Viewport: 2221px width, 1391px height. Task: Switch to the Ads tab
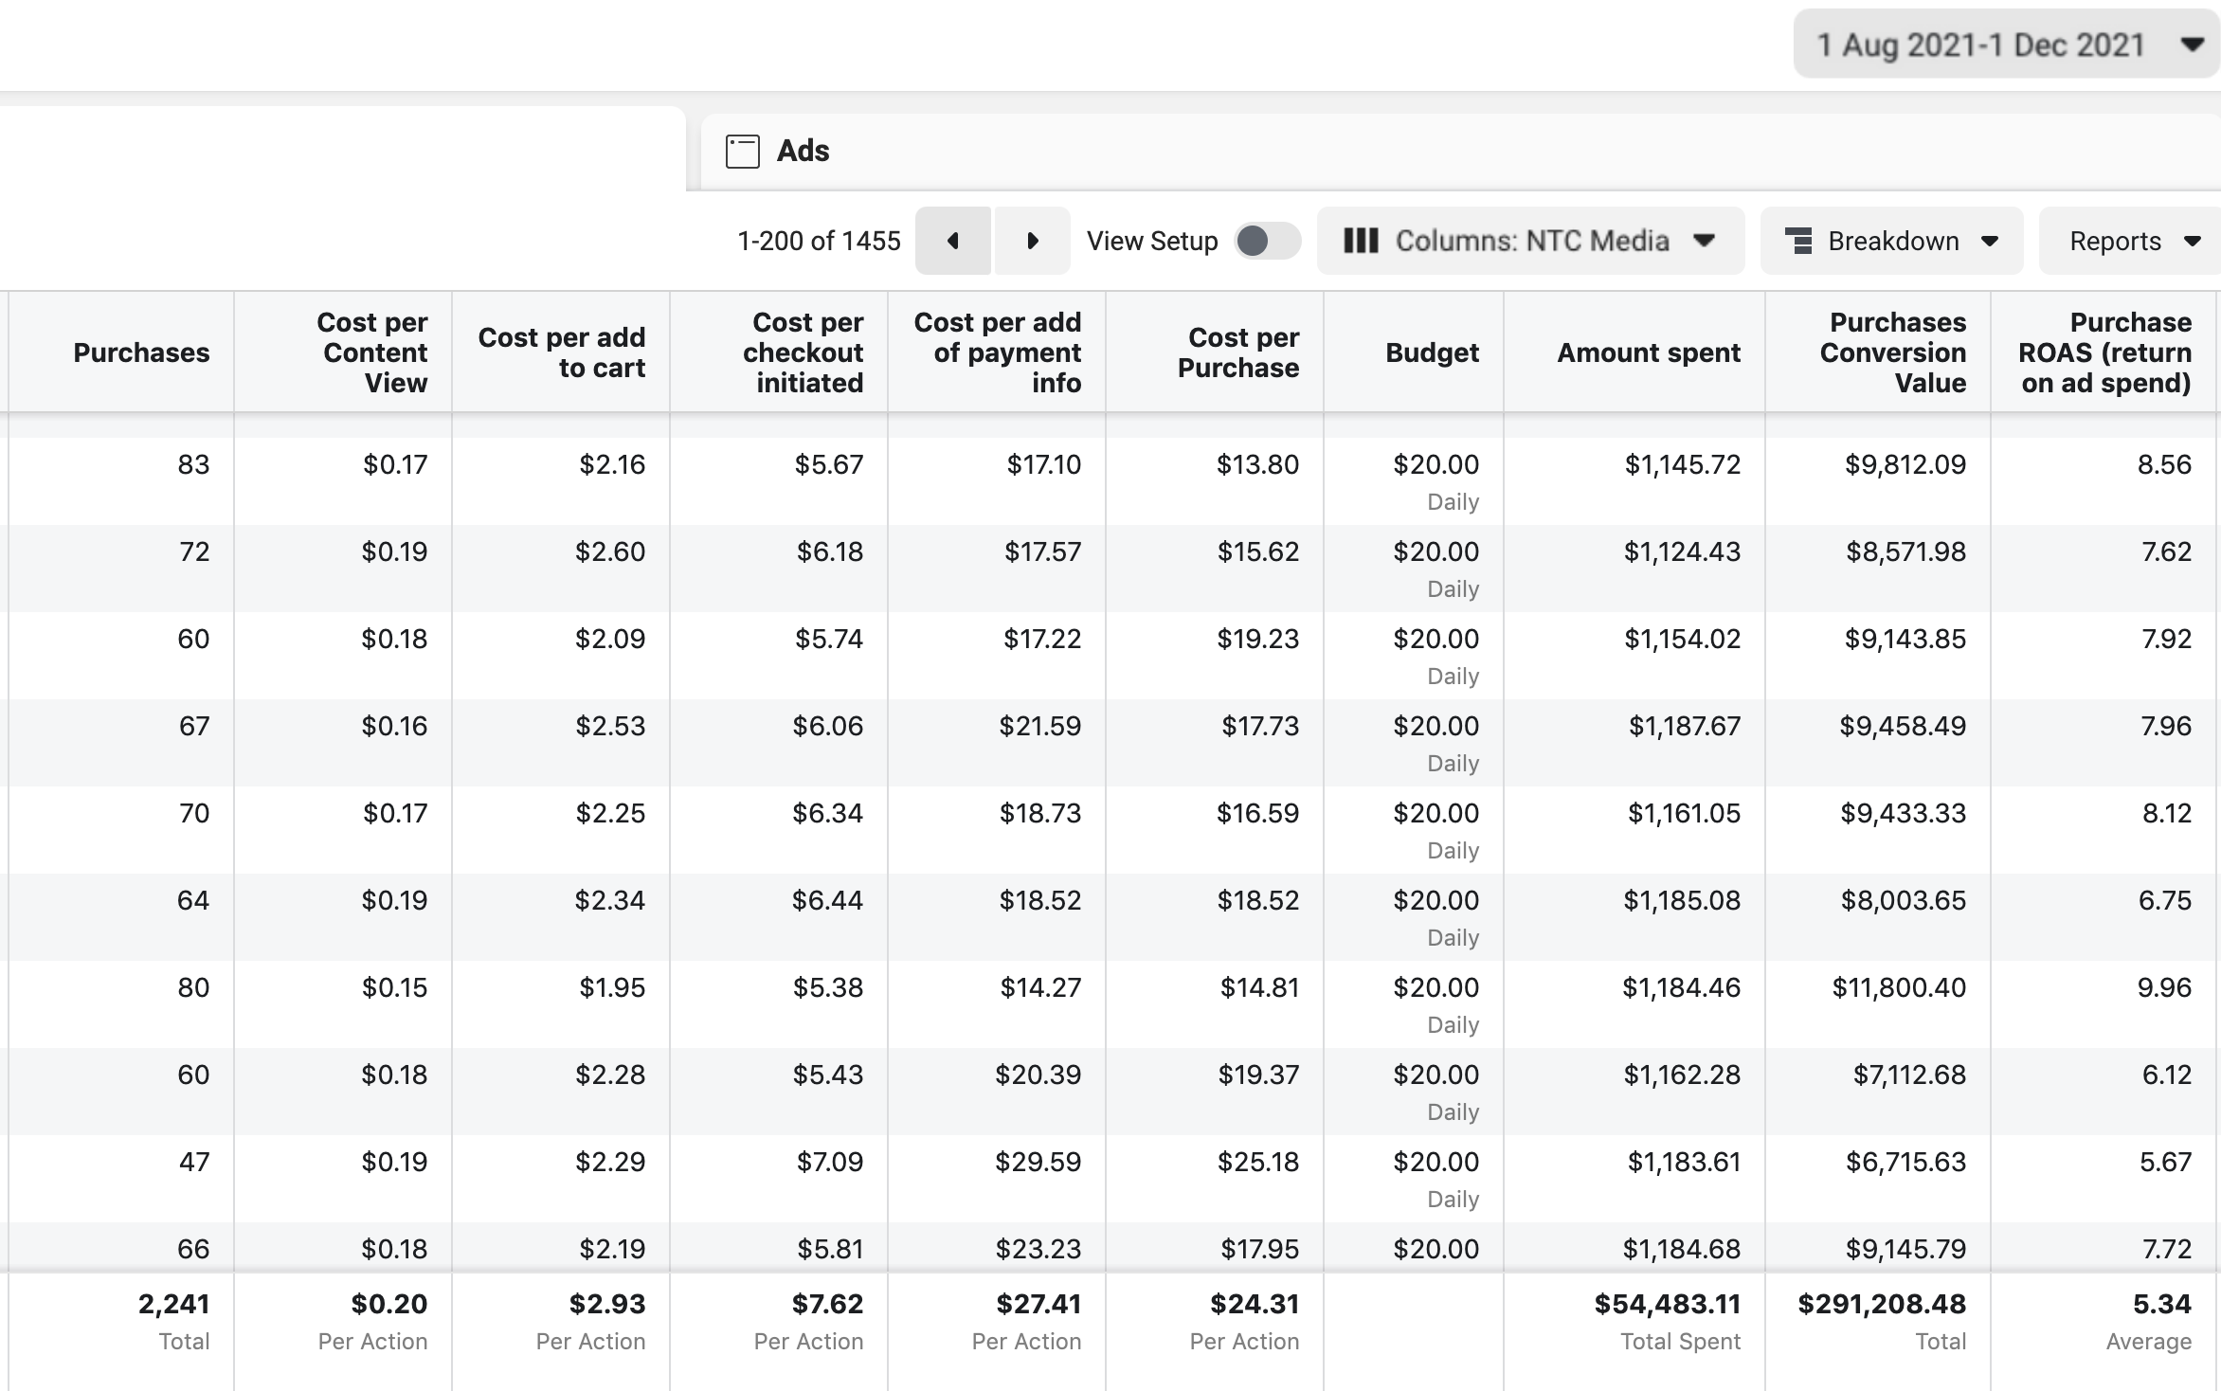coord(803,152)
